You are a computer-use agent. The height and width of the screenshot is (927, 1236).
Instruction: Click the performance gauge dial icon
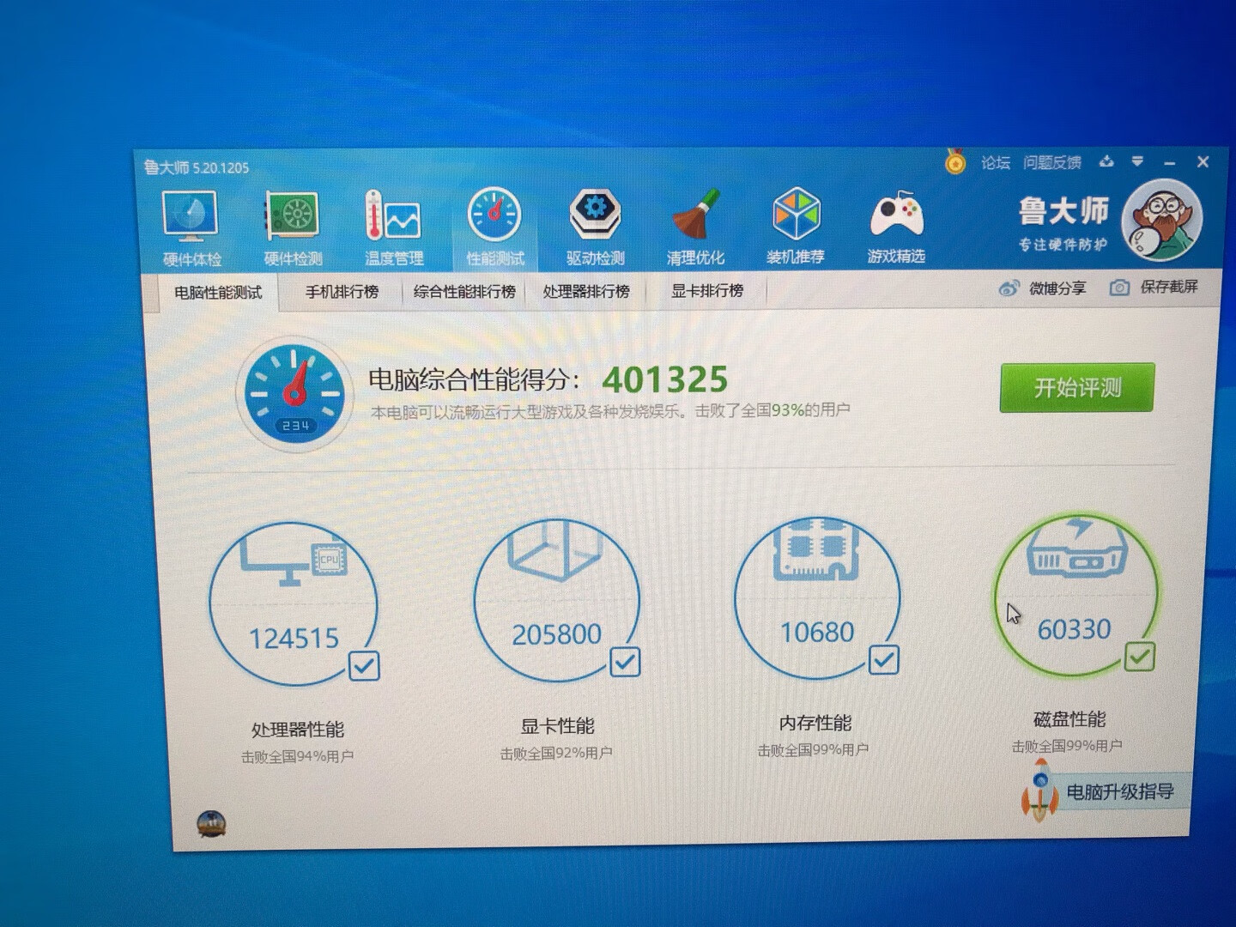click(x=294, y=394)
